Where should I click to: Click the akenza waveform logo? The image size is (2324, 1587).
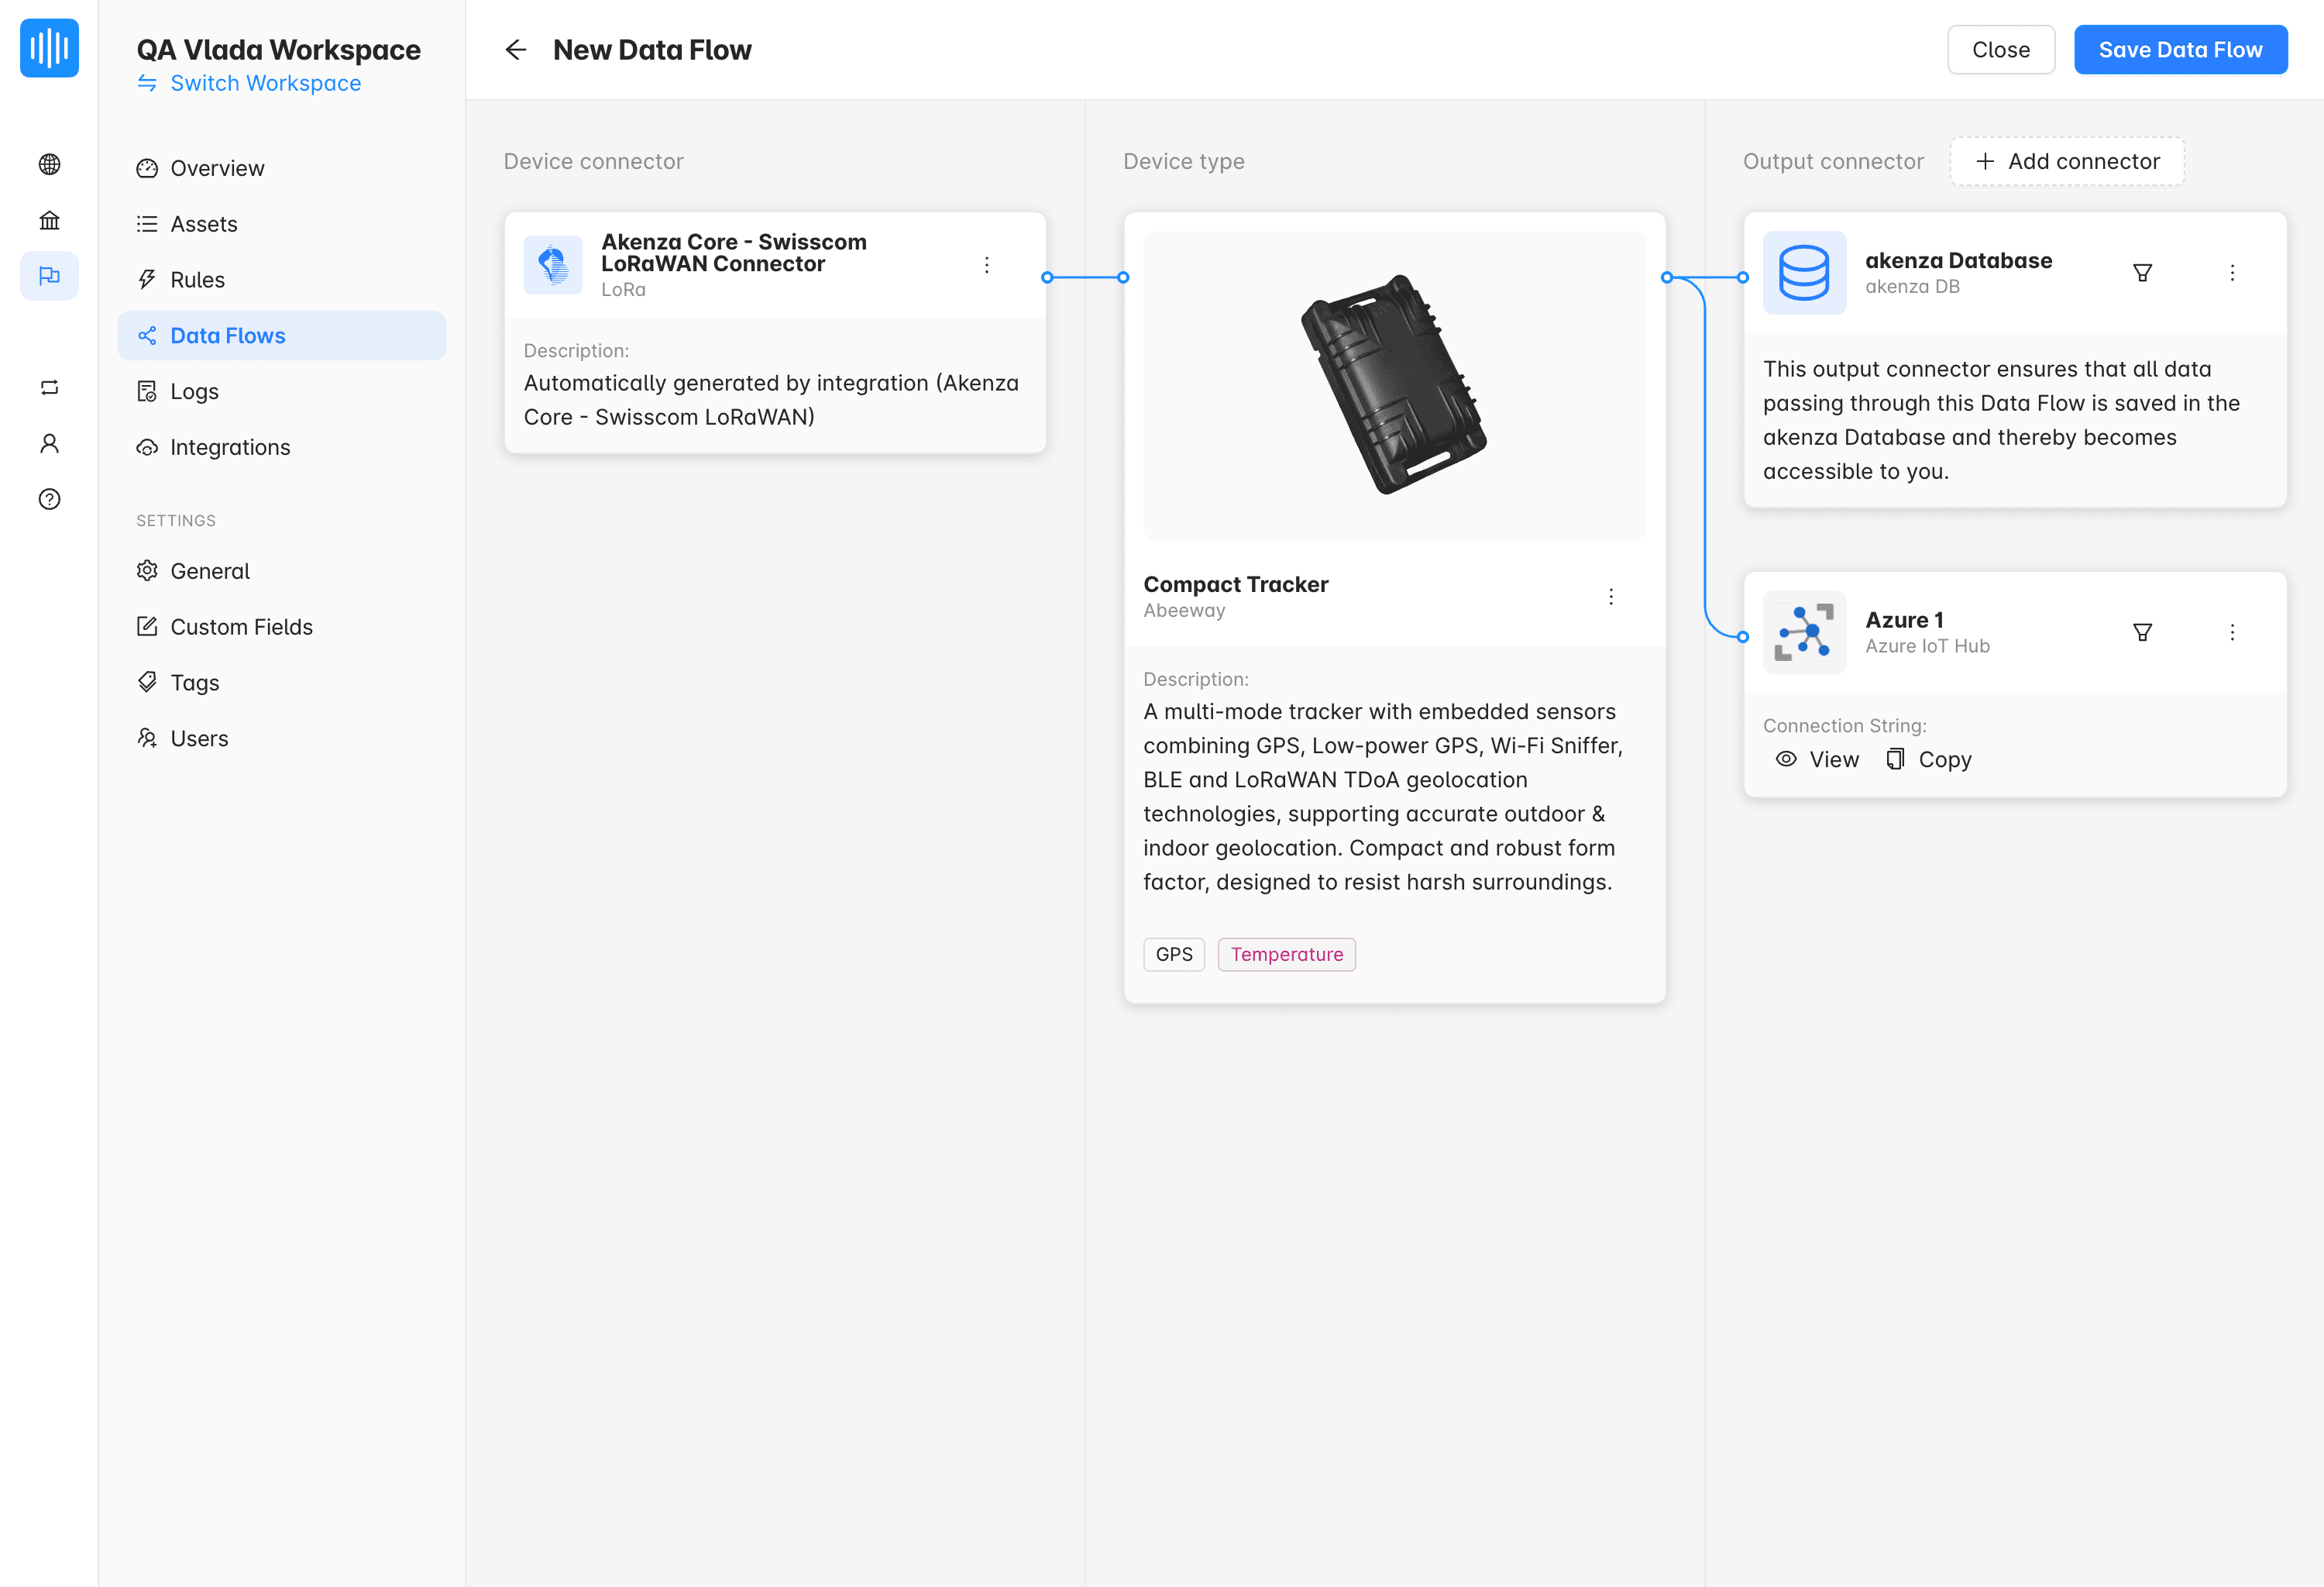click(x=49, y=48)
